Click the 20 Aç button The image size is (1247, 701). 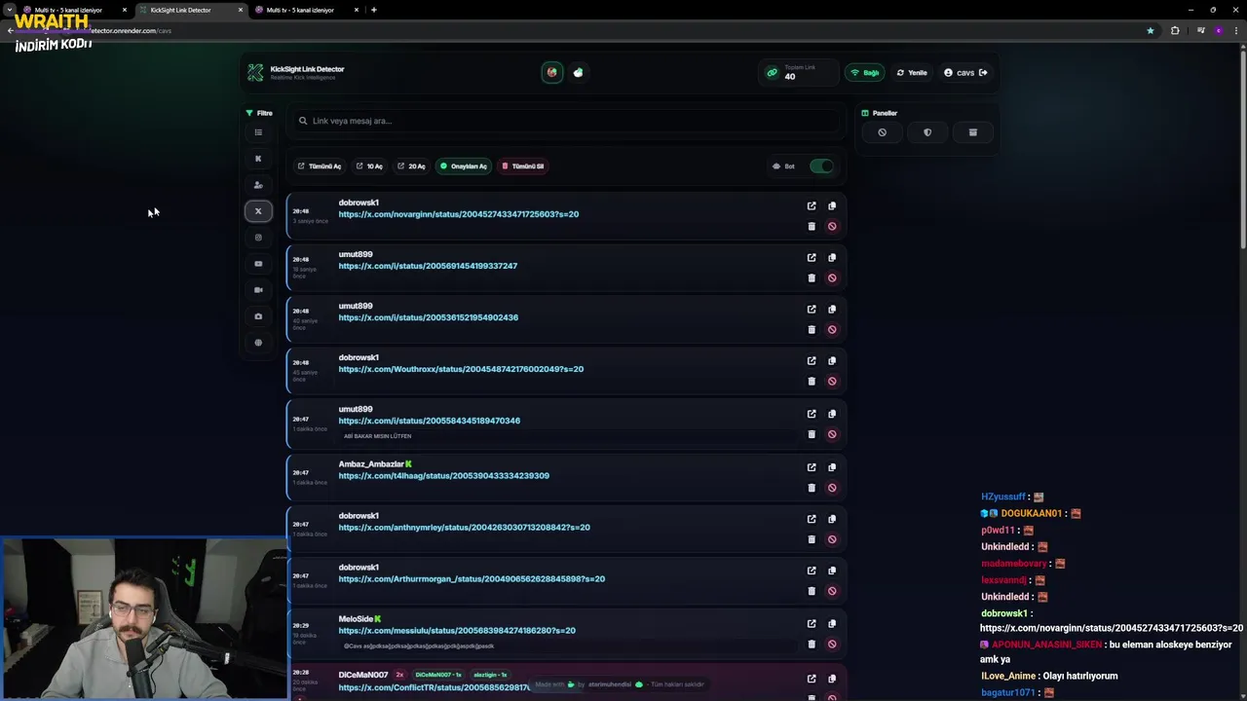click(x=411, y=166)
